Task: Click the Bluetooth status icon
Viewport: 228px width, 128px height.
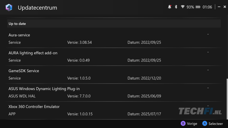Action: tap(176, 7)
